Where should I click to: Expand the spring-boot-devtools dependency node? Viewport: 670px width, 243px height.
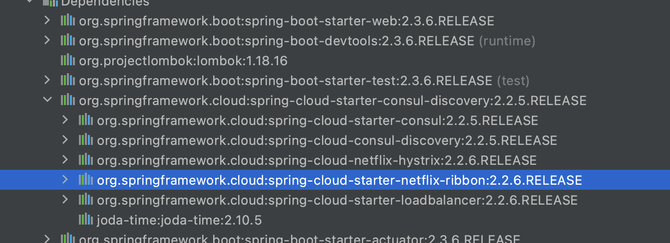tap(47, 40)
